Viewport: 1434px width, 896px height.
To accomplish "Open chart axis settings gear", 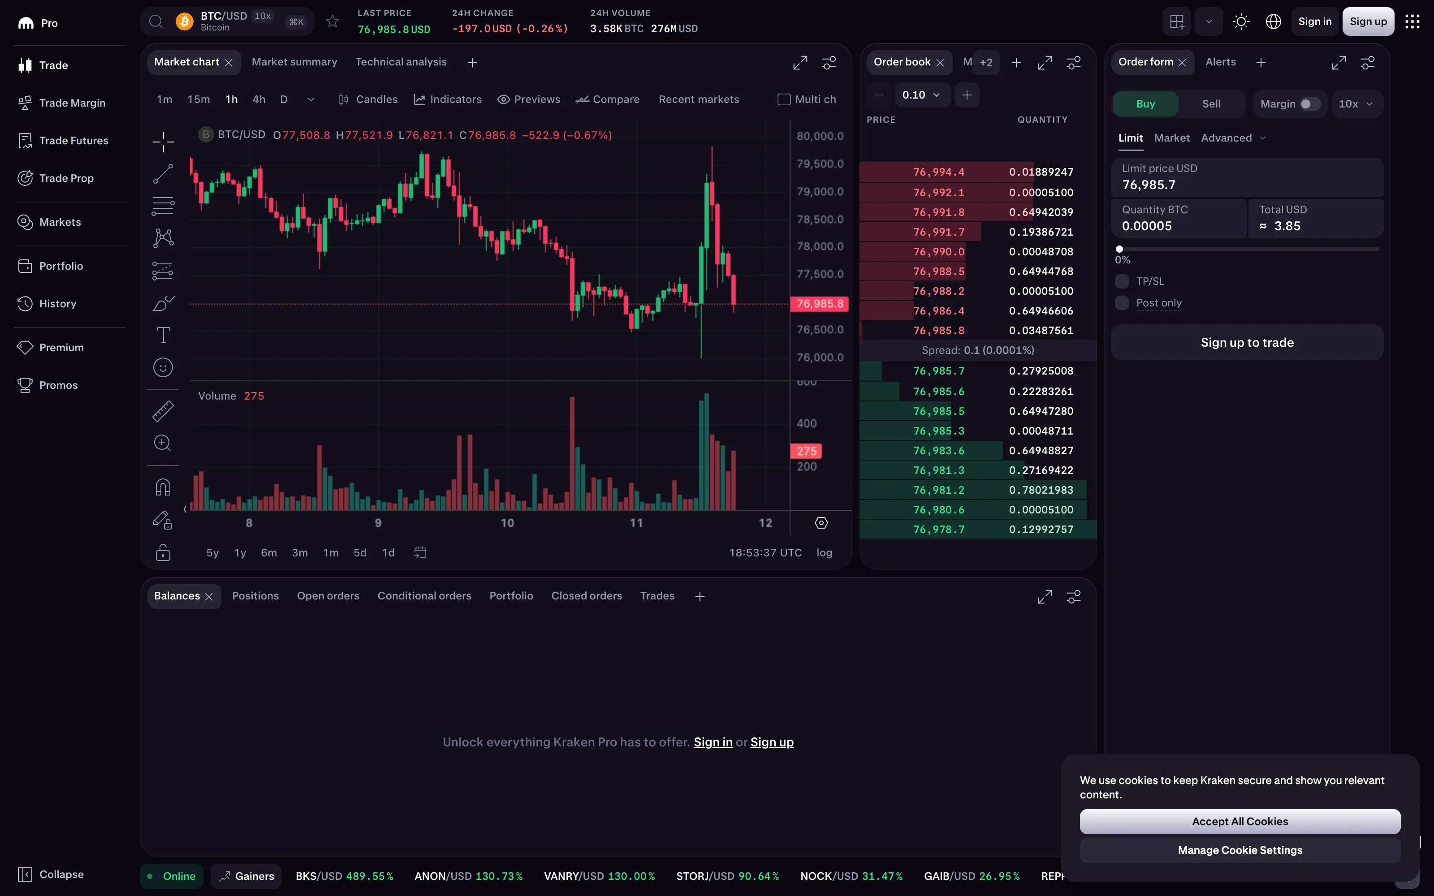I will [x=821, y=523].
